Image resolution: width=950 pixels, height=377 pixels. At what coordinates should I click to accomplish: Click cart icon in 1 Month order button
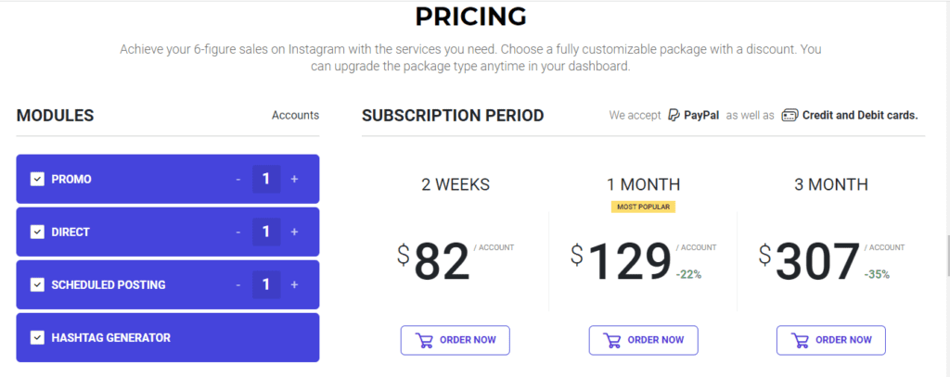click(613, 340)
